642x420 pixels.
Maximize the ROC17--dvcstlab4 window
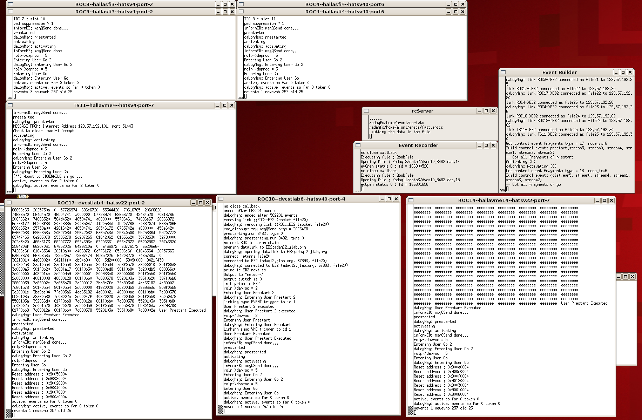(201, 203)
